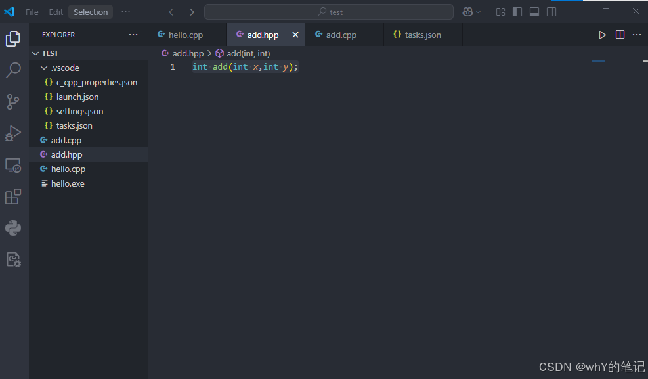Open tasks.json in explorer tree
648x379 pixels.
(x=89, y=125)
